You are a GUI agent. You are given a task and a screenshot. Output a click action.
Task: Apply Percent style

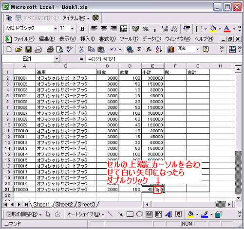click(146, 29)
